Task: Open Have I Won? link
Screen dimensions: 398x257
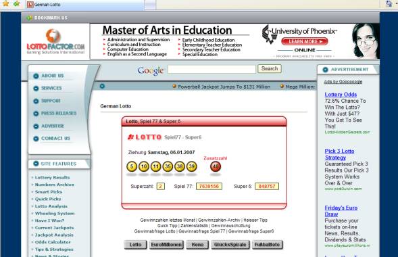Action: pyautogui.click(x=49, y=220)
